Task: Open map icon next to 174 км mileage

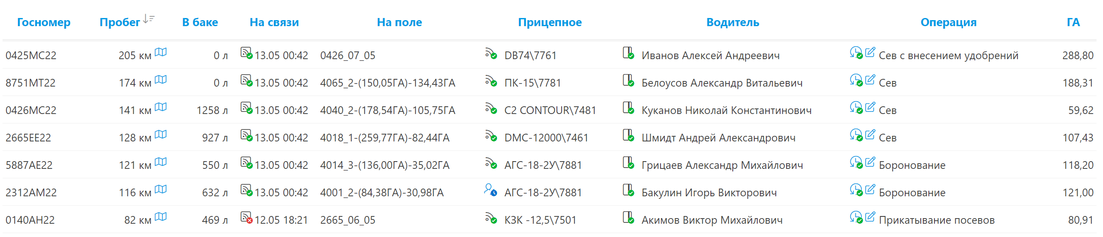Action: click(160, 80)
